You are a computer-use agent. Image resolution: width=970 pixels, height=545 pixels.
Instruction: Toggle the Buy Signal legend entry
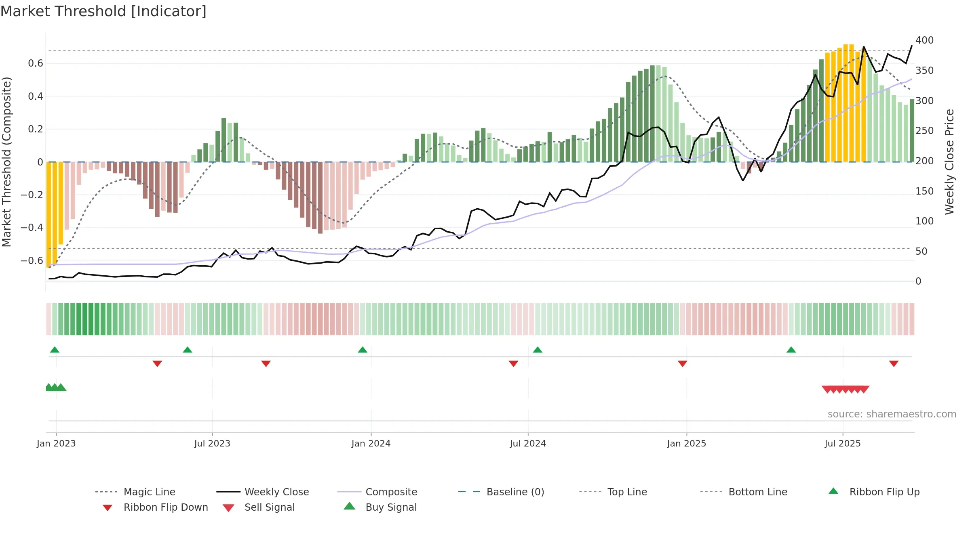click(x=380, y=507)
